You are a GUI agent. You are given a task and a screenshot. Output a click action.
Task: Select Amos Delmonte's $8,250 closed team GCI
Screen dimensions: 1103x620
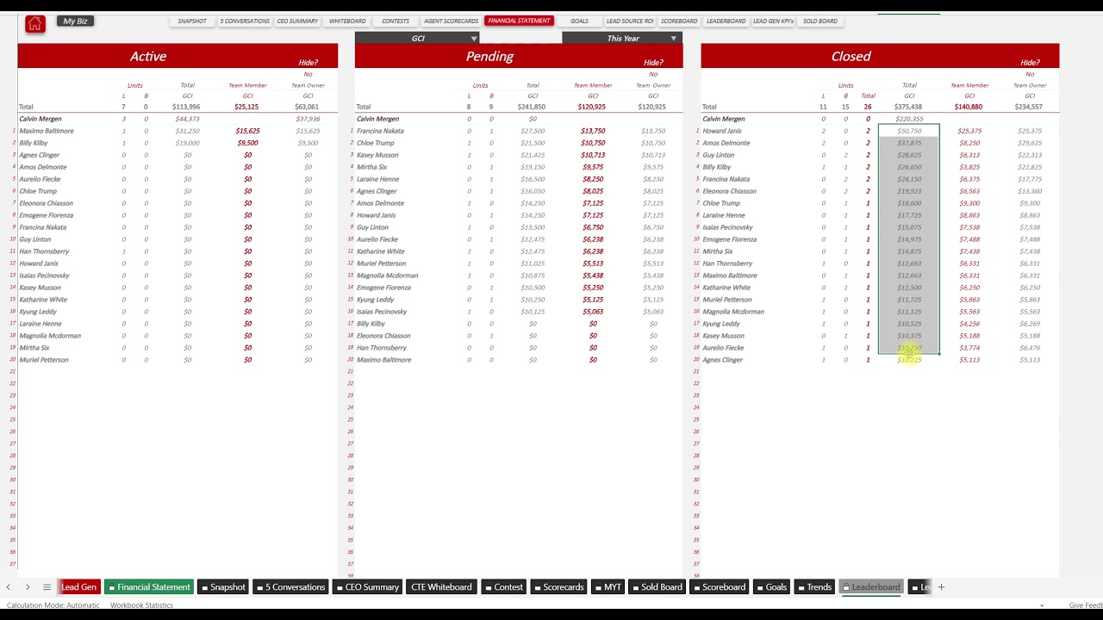(x=969, y=143)
